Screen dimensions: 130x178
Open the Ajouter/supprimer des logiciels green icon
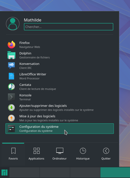point(11,108)
